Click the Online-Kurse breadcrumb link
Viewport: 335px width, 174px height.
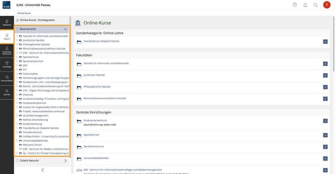pyautogui.click(x=24, y=13)
